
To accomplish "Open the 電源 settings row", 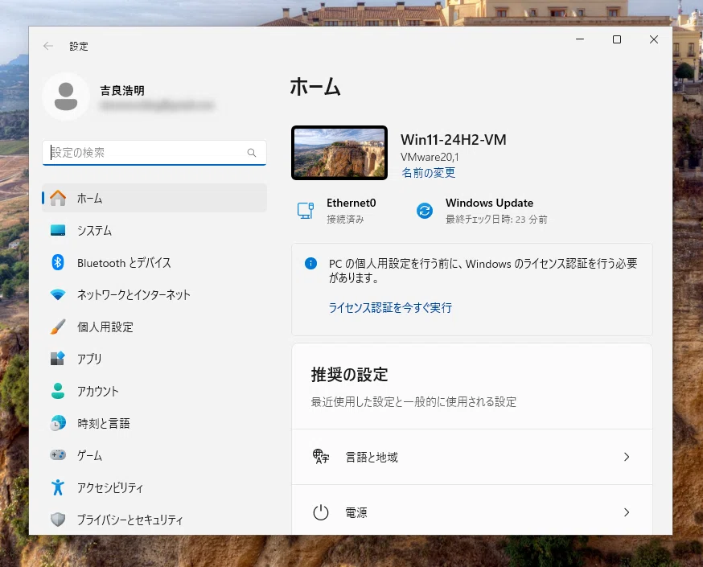I will 472,510.
